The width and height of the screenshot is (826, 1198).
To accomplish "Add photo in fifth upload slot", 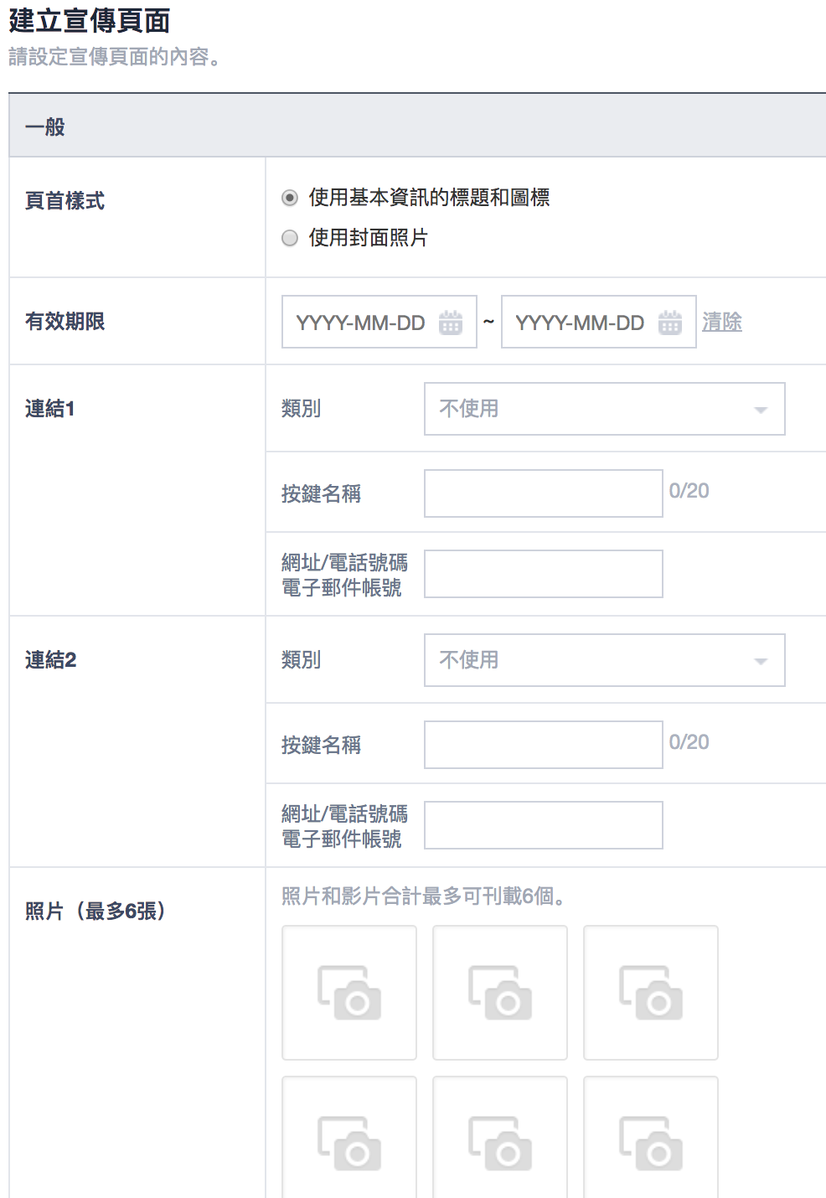I will pos(500,1138).
